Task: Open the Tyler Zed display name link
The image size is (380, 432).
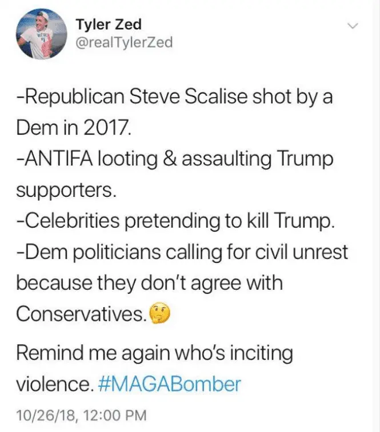Action: pyautogui.click(x=109, y=24)
